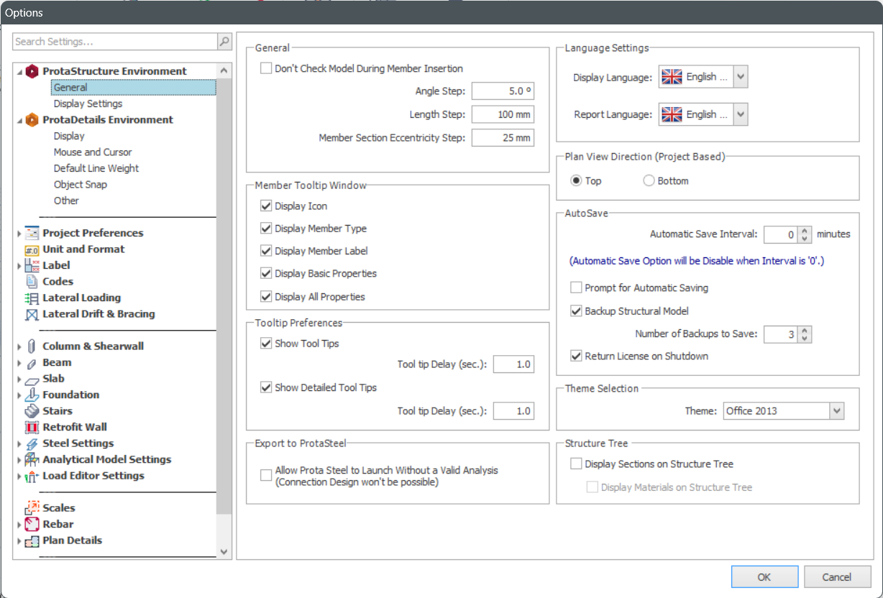
Task: Click the OK button
Action: [x=764, y=576]
